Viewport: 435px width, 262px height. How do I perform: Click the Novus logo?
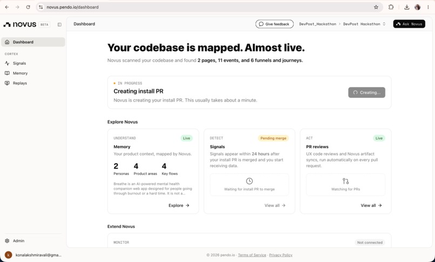(x=19, y=24)
